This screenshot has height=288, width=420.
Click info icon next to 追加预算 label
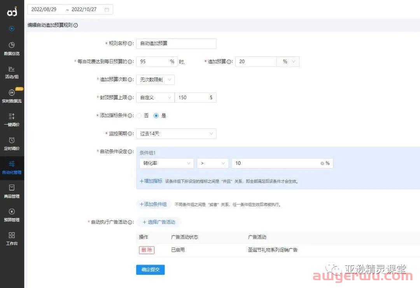pyautogui.click(x=229, y=61)
